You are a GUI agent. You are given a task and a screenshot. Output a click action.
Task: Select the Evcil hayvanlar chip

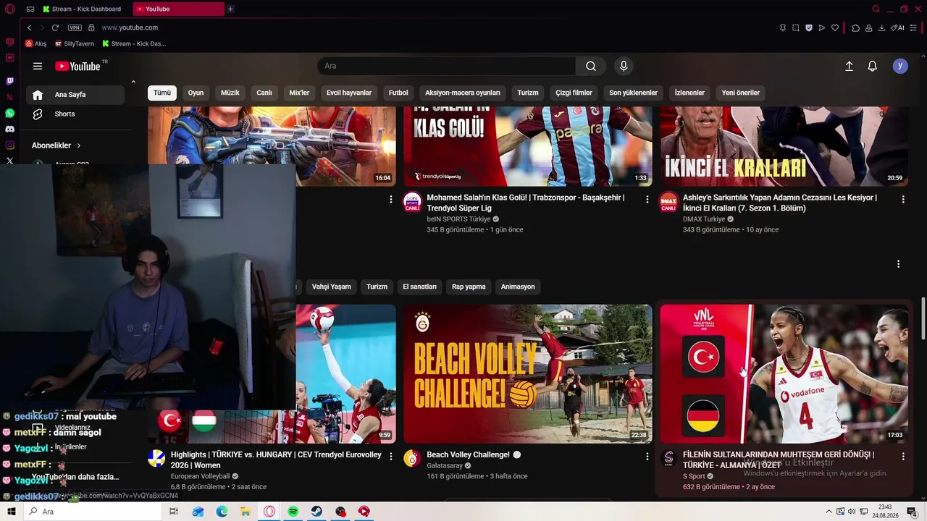coord(349,93)
